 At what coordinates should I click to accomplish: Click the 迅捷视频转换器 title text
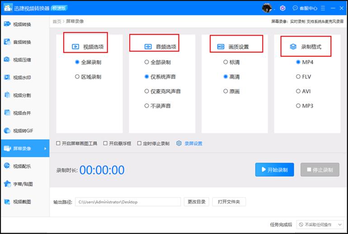pyautogui.click(x=32, y=9)
